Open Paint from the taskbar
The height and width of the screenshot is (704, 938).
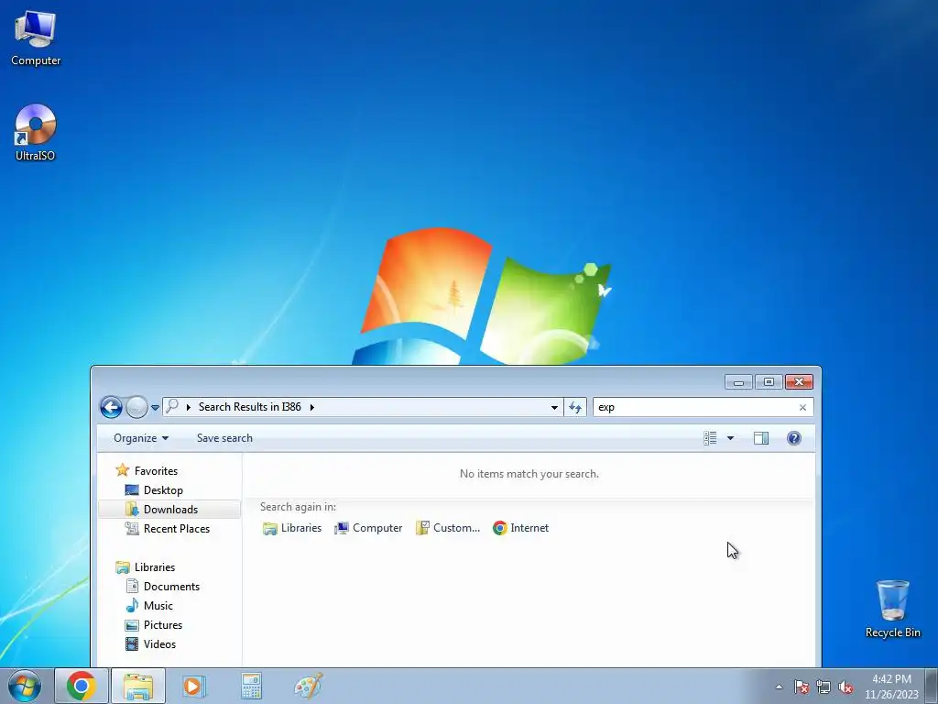click(x=308, y=686)
